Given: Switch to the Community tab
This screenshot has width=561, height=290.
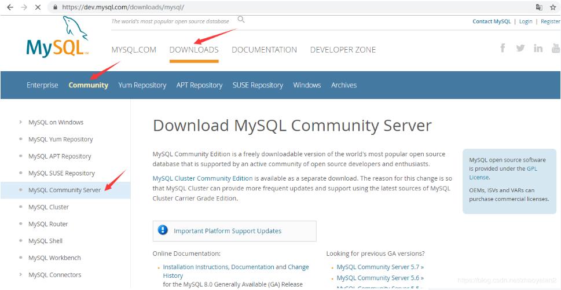Looking at the screenshot, I should point(89,85).
